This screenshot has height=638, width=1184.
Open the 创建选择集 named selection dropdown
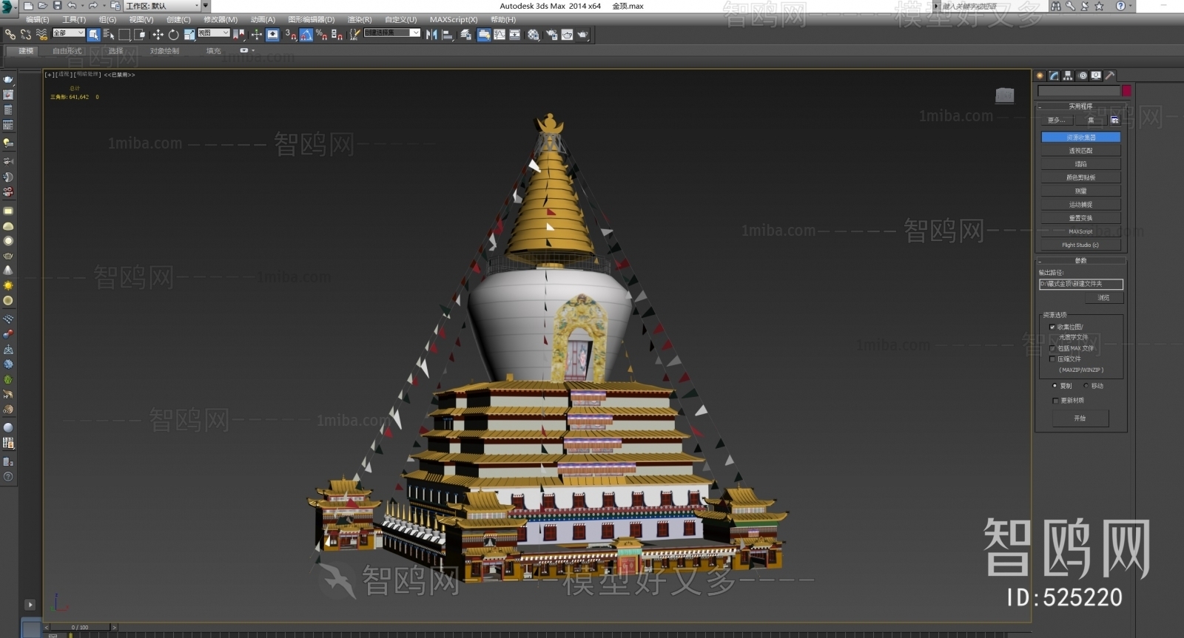coord(415,33)
